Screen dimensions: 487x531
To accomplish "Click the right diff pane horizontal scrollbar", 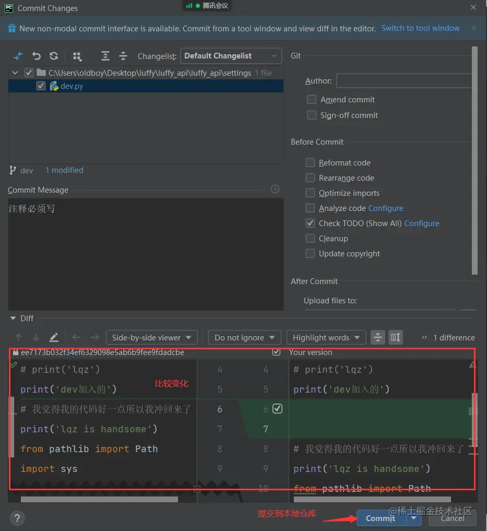I will point(372,499).
